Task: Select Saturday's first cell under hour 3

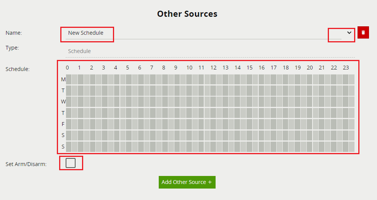Action: point(105,135)
